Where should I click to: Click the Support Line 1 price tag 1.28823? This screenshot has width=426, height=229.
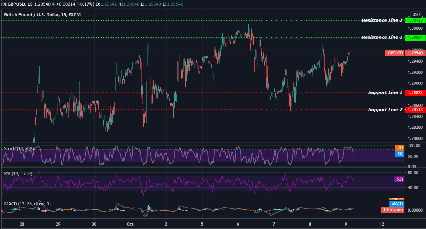coord(415,93)
